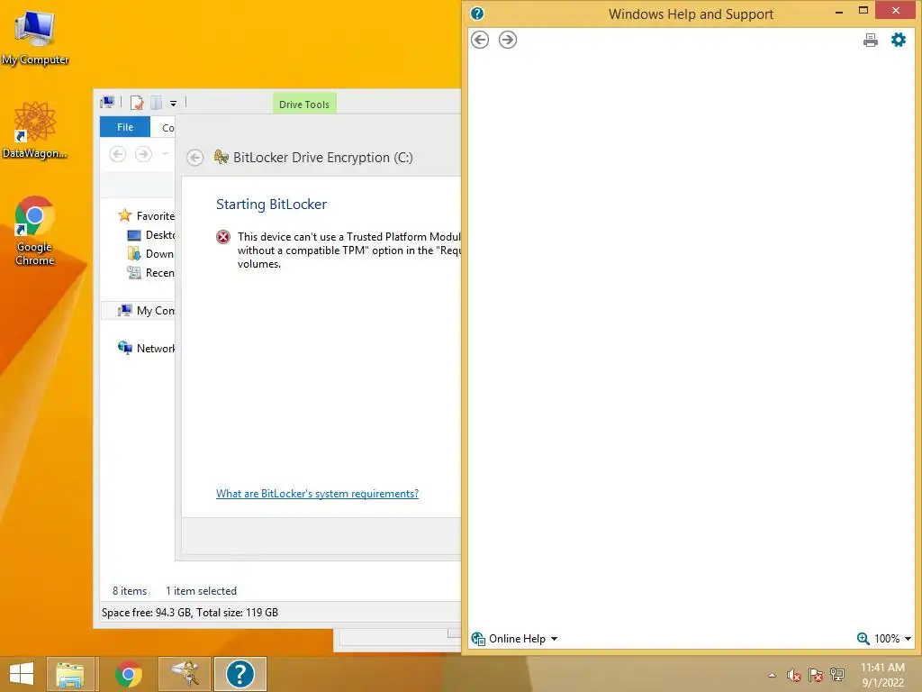Image resolution: width=922 pixels, height=692 pixels.
Task: Click network status tray icon
Action: point(837,675)
